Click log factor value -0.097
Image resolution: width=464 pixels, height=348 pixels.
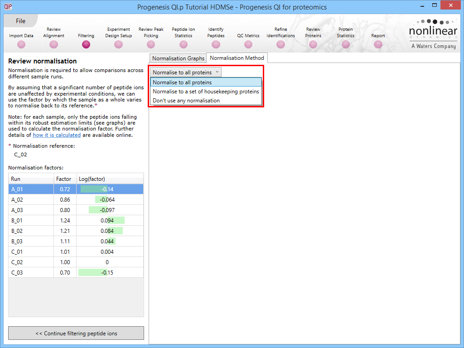[107, 210]
